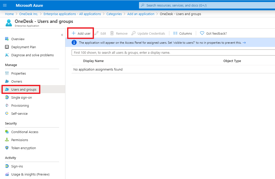Click the key icon for Update Credentials
275x179 pixels.
(x=133, y=33)
